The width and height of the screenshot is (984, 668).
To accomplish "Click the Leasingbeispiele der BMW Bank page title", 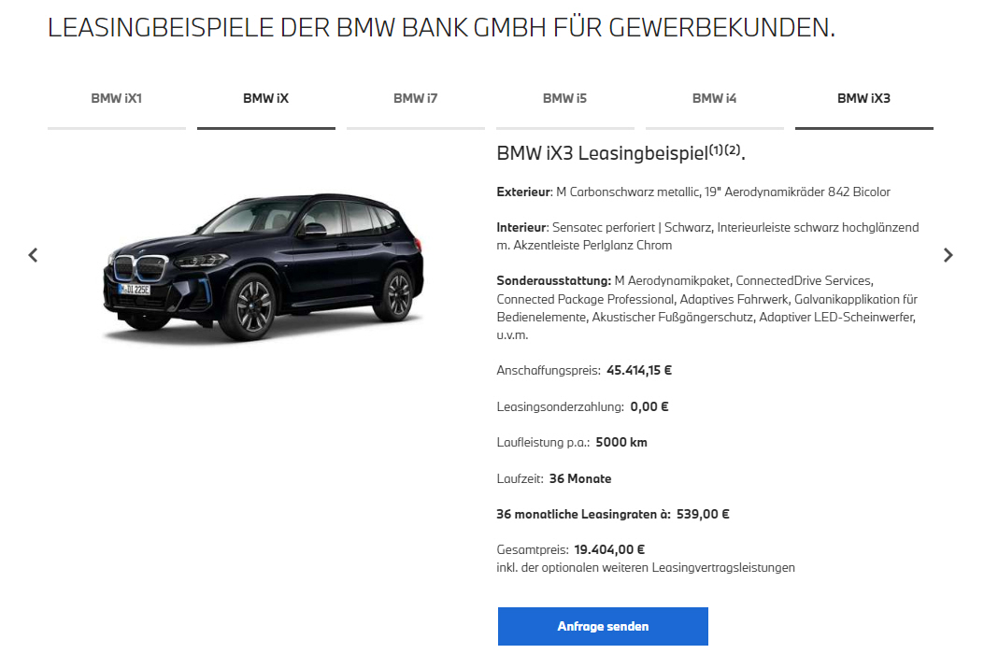I will pyautogui.click(x=441, y=28).
